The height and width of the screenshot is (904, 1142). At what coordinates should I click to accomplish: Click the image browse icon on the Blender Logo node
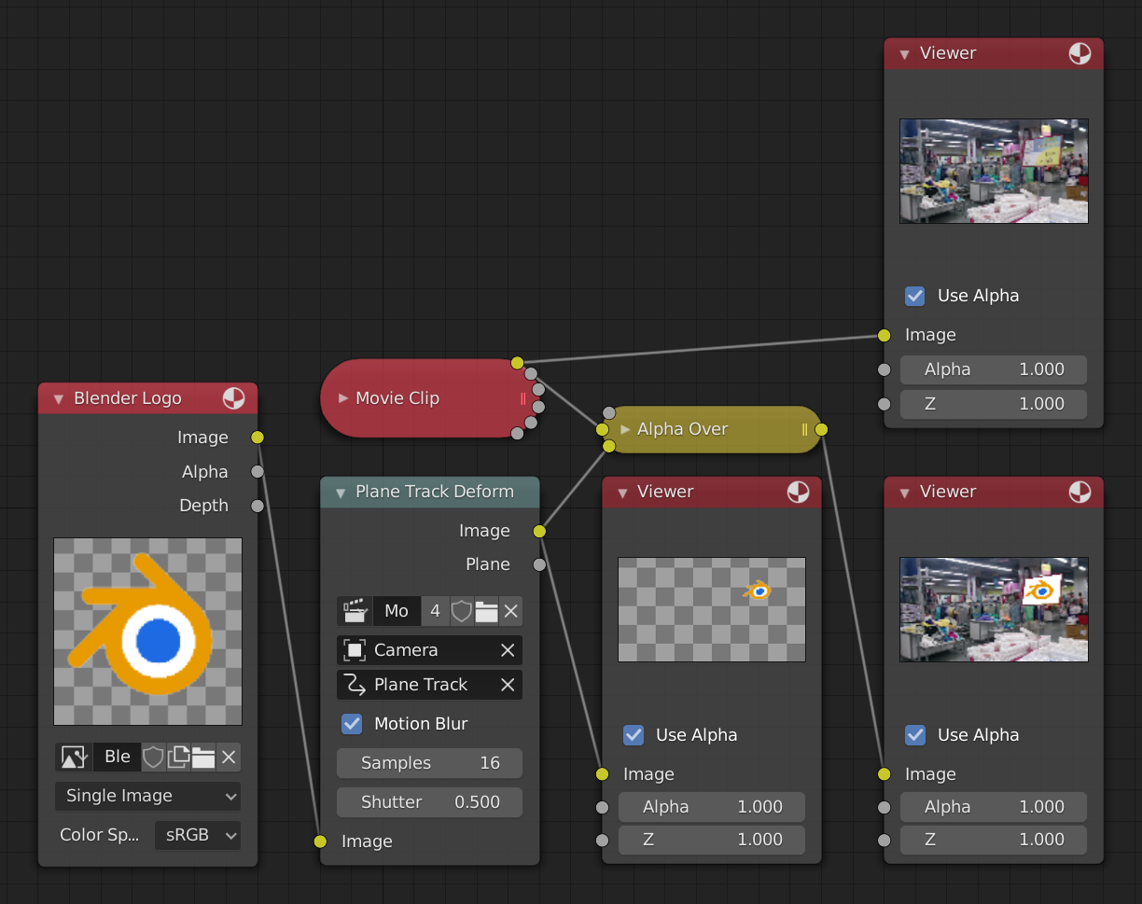(74, 757)
